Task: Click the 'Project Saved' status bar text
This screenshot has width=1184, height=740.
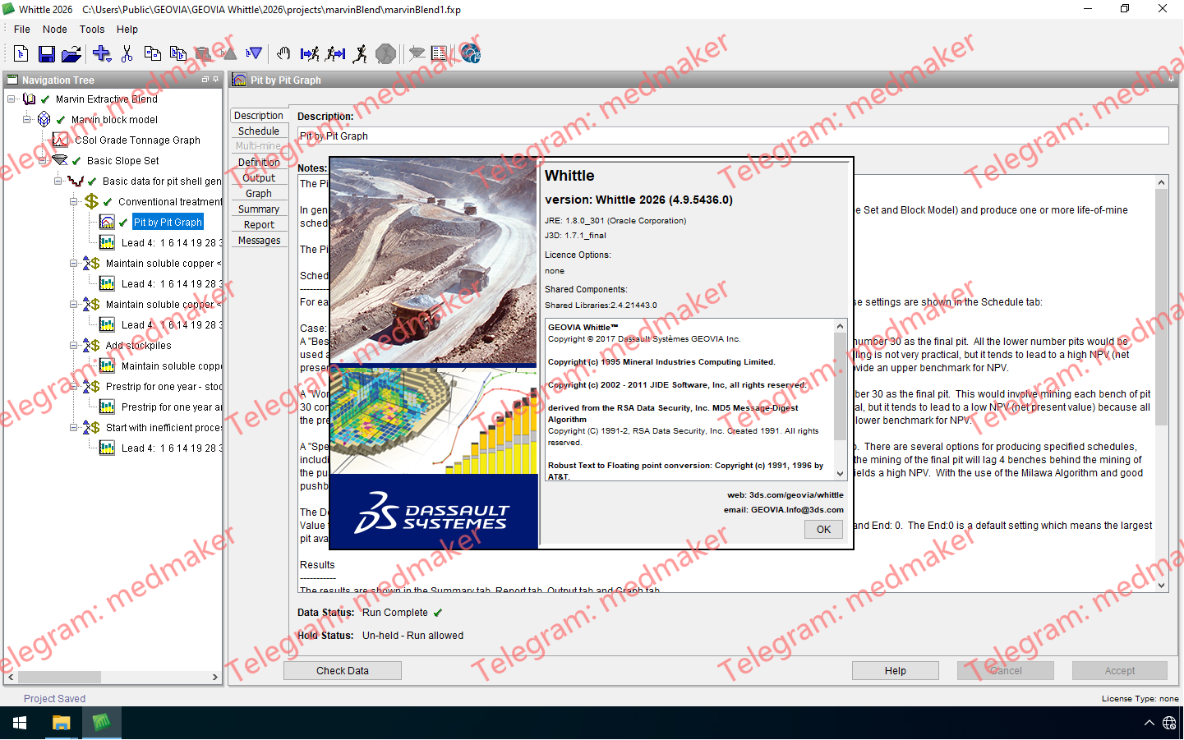Action: pyautogui.click(x=54, y=699)
